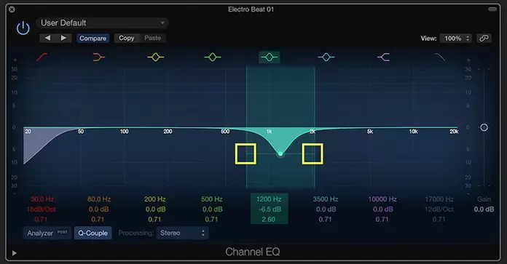Click the master Gain slider handle

484,127
